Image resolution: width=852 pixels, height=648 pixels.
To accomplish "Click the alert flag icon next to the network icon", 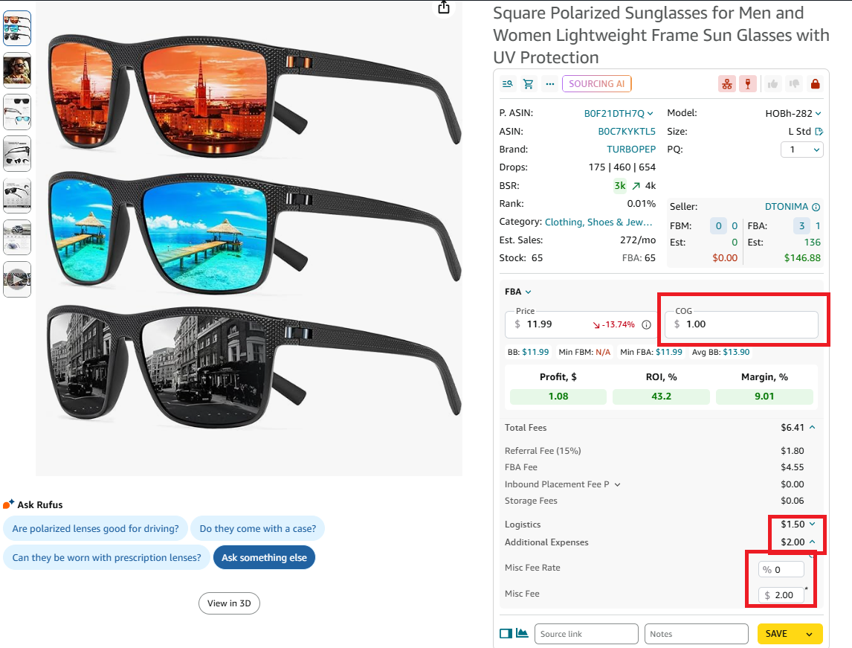I will coord(747,83).
